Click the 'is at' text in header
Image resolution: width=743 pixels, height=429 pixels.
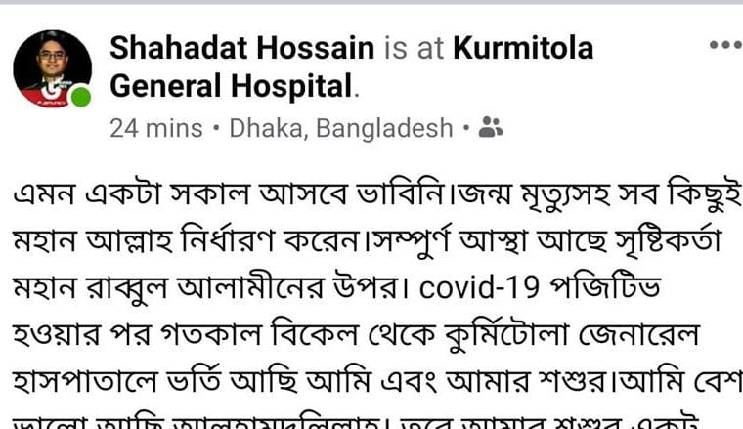pos(414,48)
